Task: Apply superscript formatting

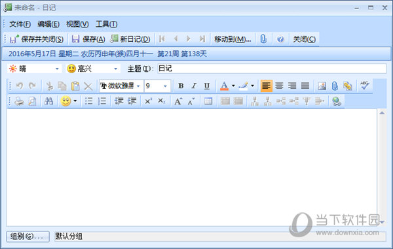Action: point(149,101)
